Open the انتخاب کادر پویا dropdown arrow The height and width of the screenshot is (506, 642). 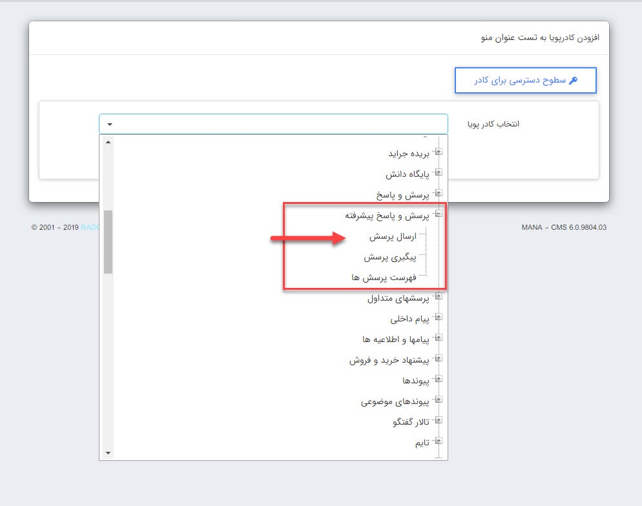[109, 123]
